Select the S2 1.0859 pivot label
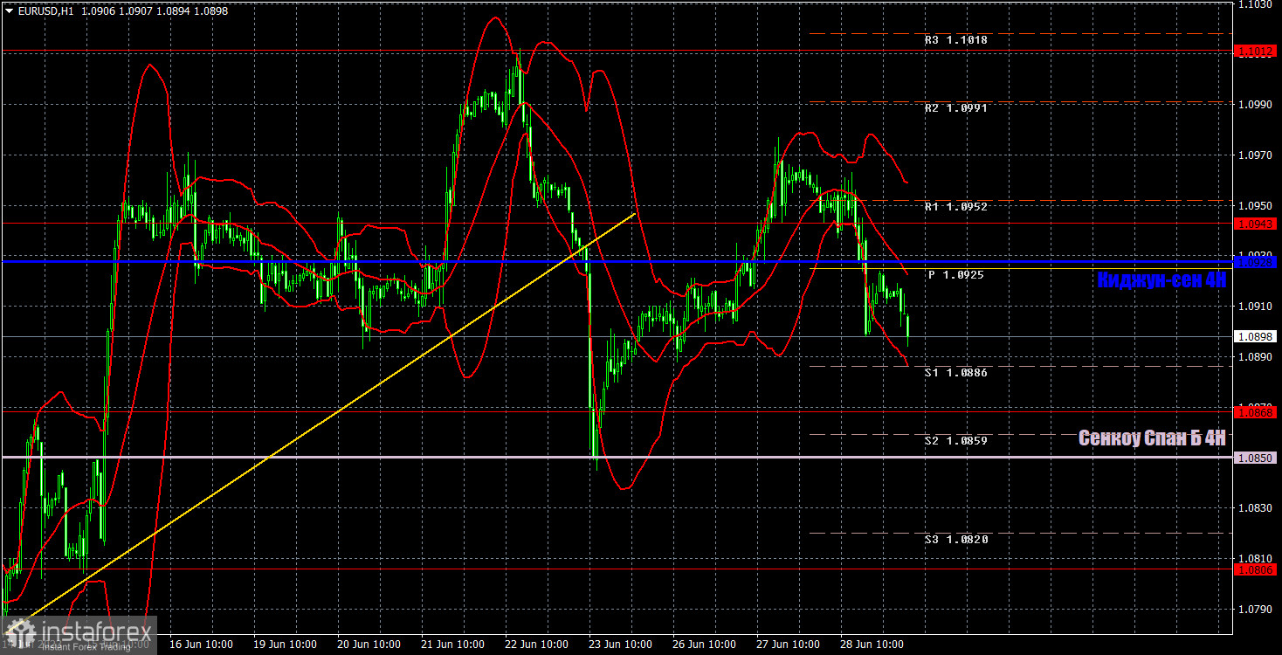Image resolution: width=1282 pixels, height=655 pixels. click(956, 441)
